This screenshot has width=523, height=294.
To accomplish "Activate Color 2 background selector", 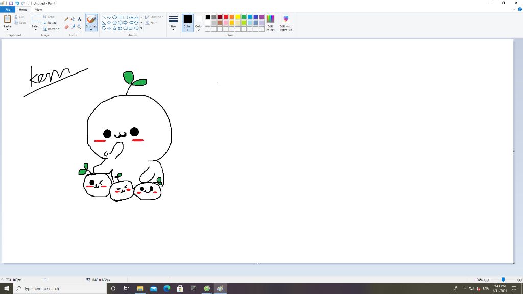I will click(x=199, y=22).
